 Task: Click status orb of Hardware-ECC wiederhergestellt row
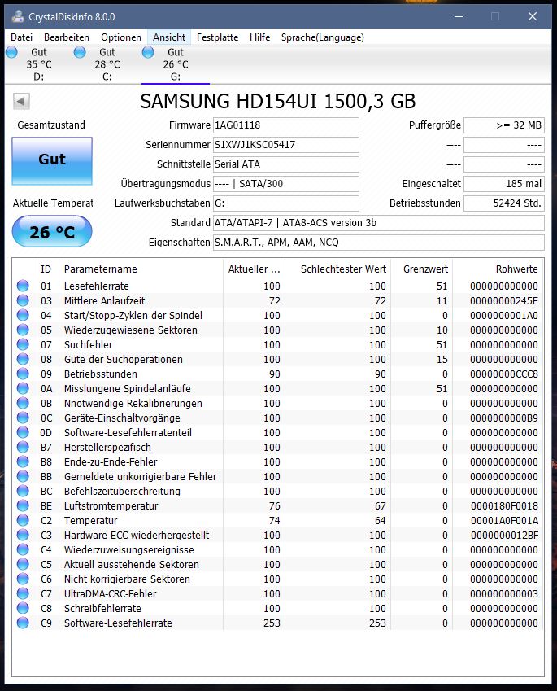point(23,535)
